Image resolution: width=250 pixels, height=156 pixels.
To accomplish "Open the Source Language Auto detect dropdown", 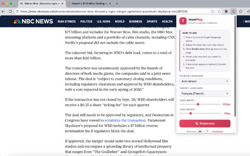I will coord(205,82).
